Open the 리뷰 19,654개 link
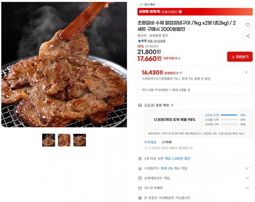 tap(156, 41)
